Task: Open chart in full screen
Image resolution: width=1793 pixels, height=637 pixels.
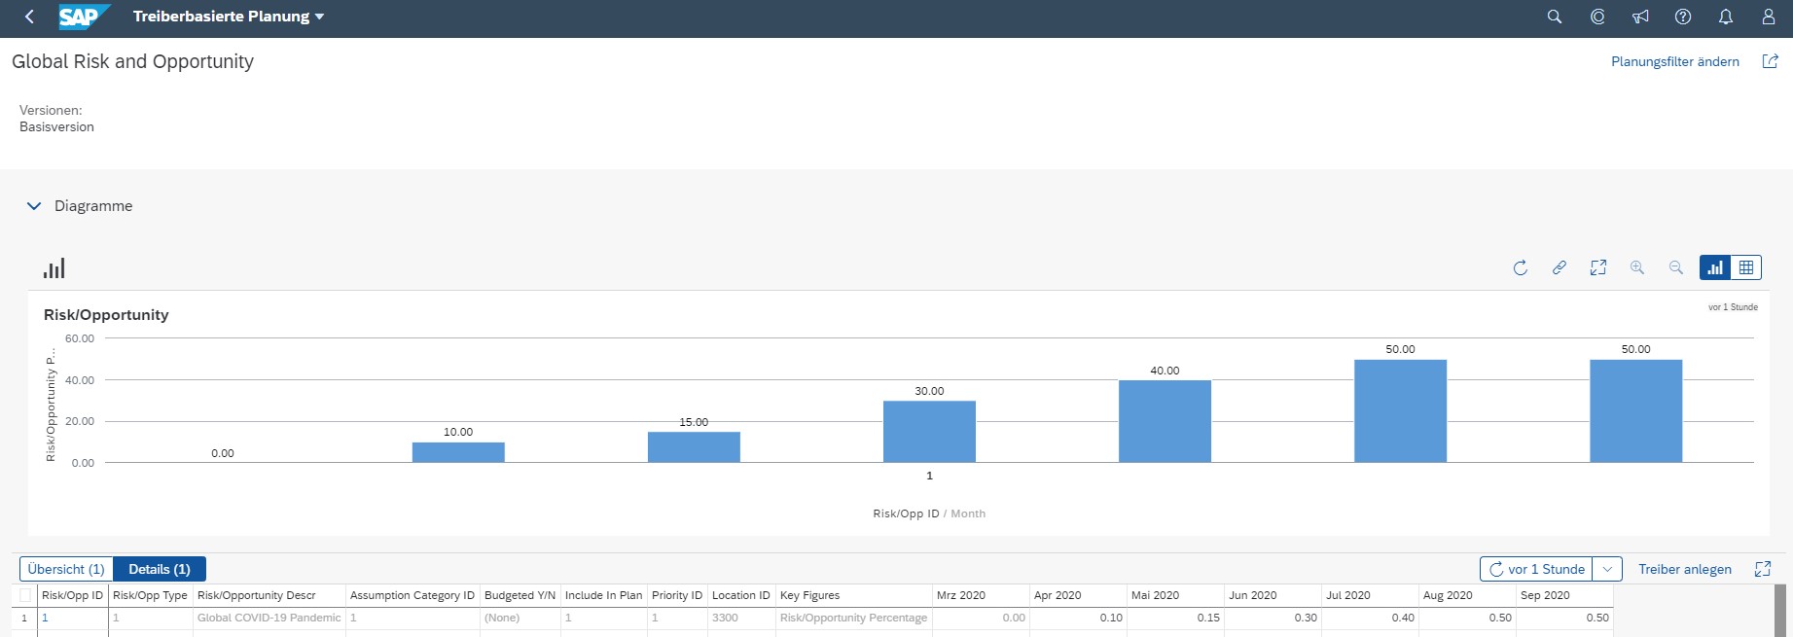Action: (1598, 267)
